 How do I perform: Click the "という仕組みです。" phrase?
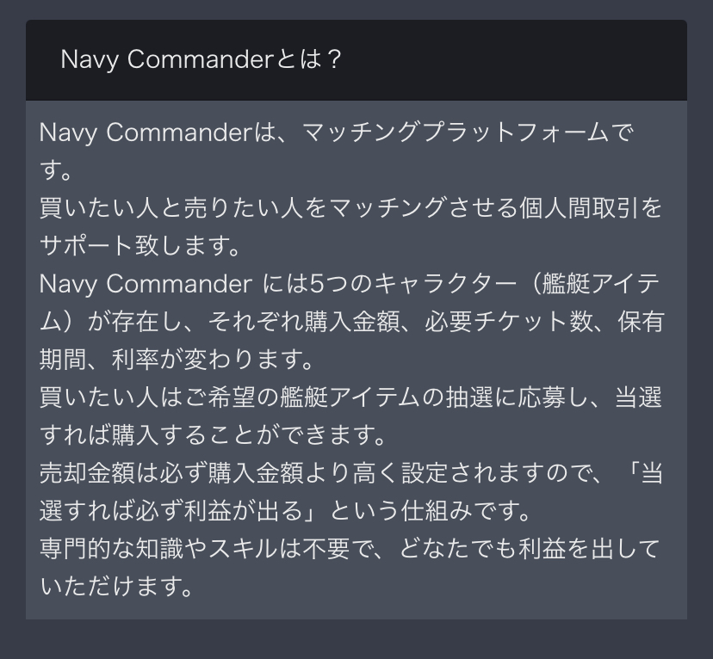[429, 511]
